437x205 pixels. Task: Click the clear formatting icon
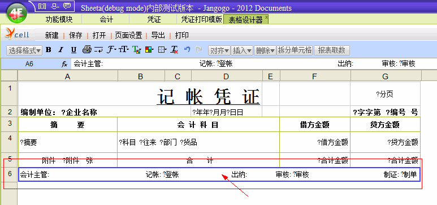tap(175, 50)
